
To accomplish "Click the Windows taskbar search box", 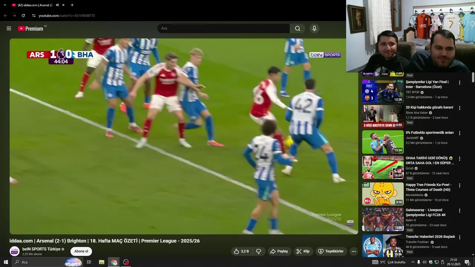I will (x=47, y=262).
